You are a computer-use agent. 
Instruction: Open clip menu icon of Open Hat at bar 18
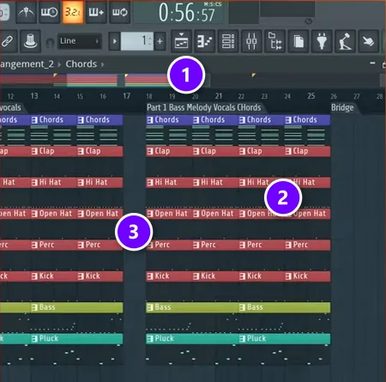(150, 214)
